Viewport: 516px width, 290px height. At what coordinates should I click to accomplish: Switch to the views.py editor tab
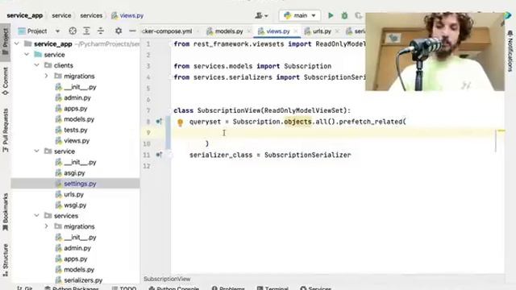point(274,31)
